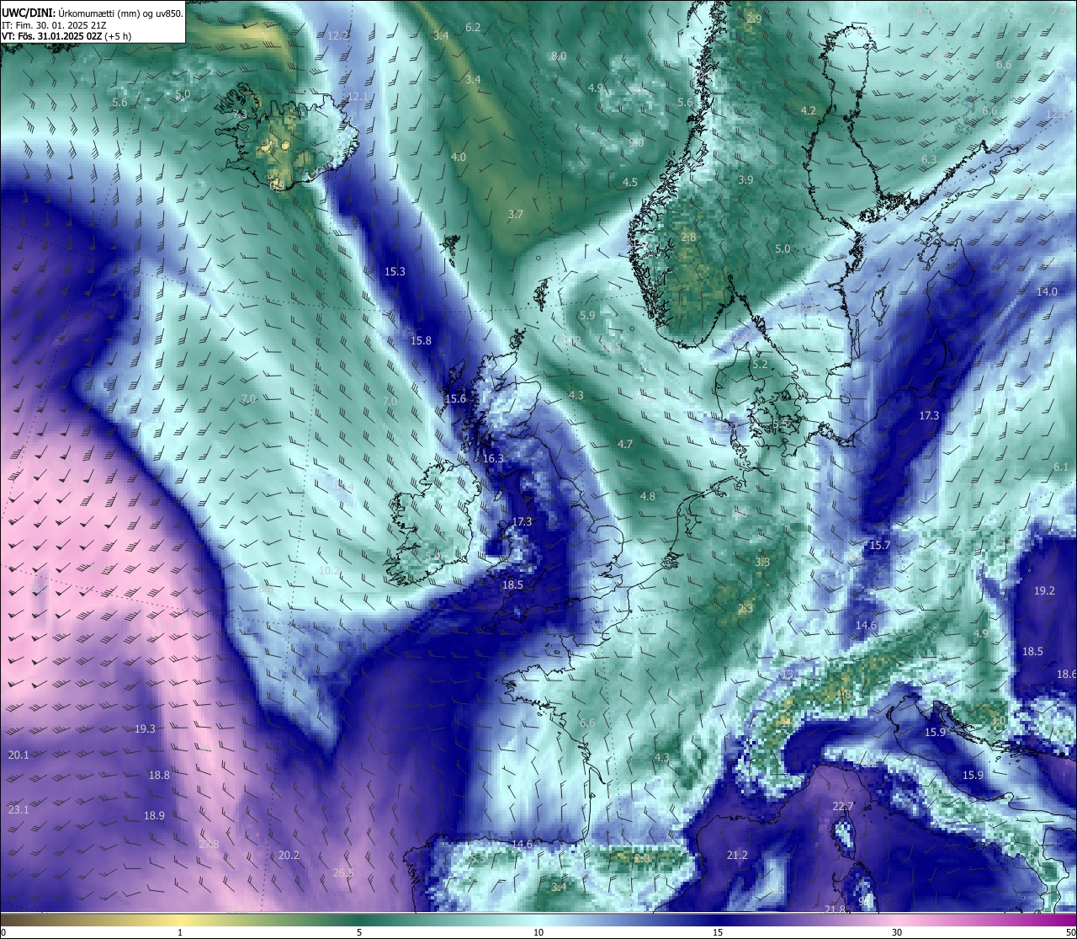Screen dimensions: 1077x939
Task: Click the 15.8 value northwest of Scotland
Action: [x=421, y=340]
